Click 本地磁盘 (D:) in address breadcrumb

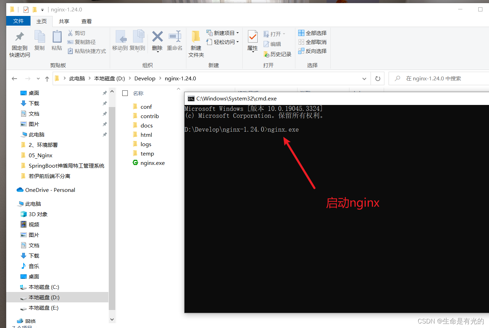point(109,78)
